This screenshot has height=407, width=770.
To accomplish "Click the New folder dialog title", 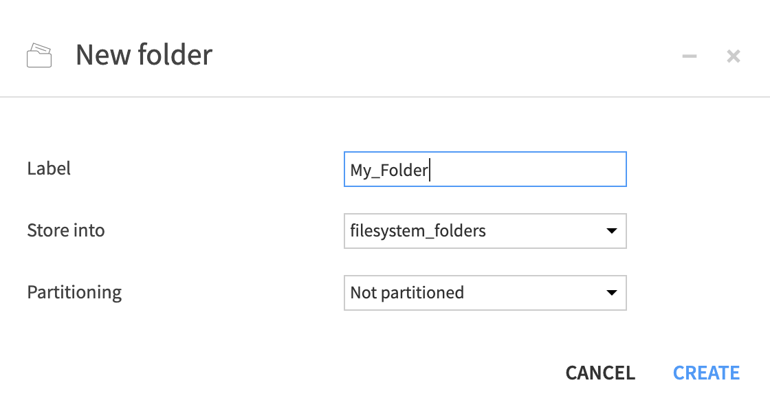I will pyautogui.click(x=144, y=54).
